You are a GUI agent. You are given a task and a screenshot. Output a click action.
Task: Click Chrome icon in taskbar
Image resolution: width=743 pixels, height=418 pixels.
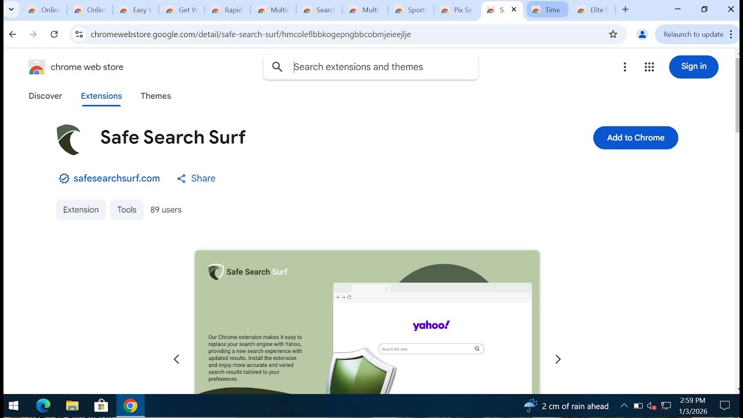pyautogui.click(x=130, y=406)
